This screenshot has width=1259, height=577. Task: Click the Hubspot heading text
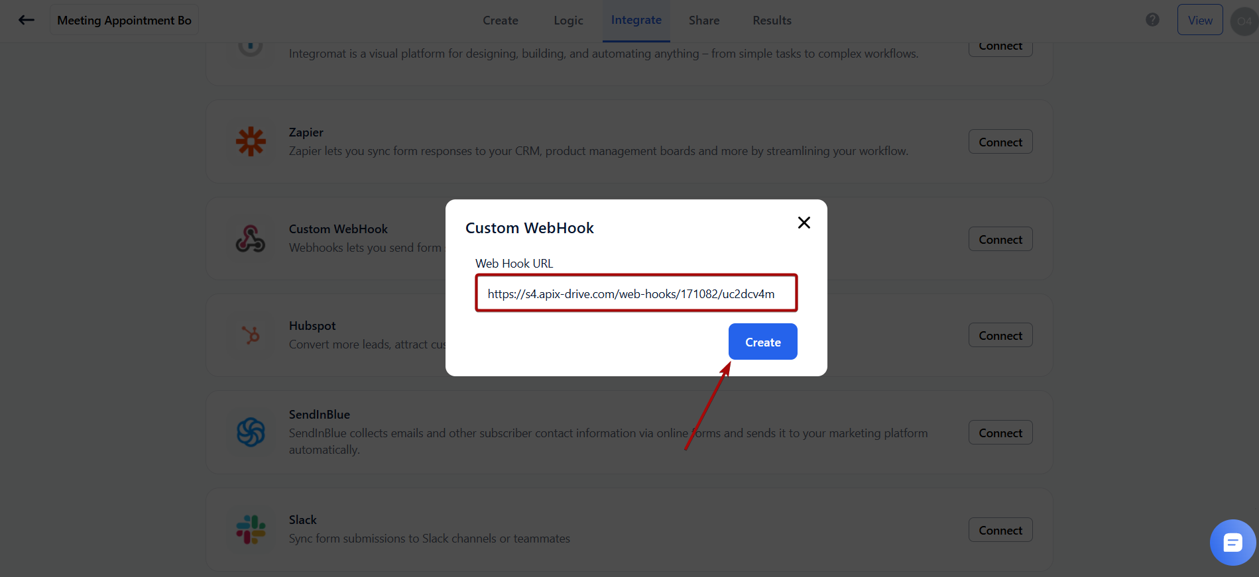coord(312,326)
